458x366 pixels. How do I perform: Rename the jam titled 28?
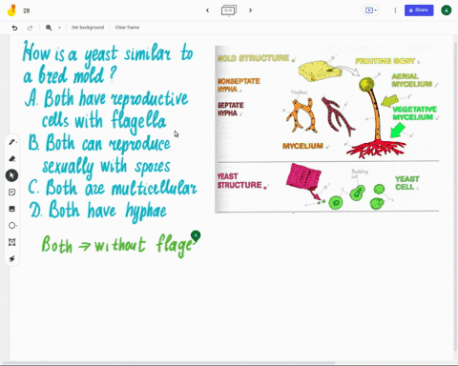click(27, 10)
